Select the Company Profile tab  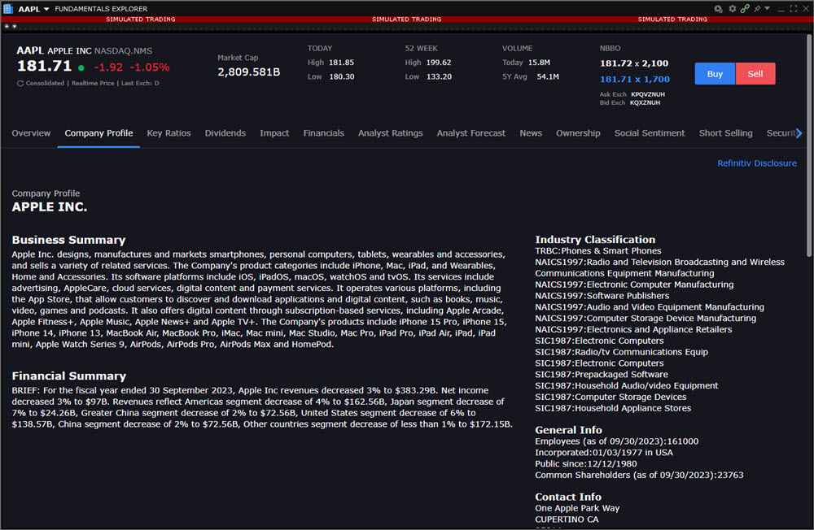(x=98, y=133)
